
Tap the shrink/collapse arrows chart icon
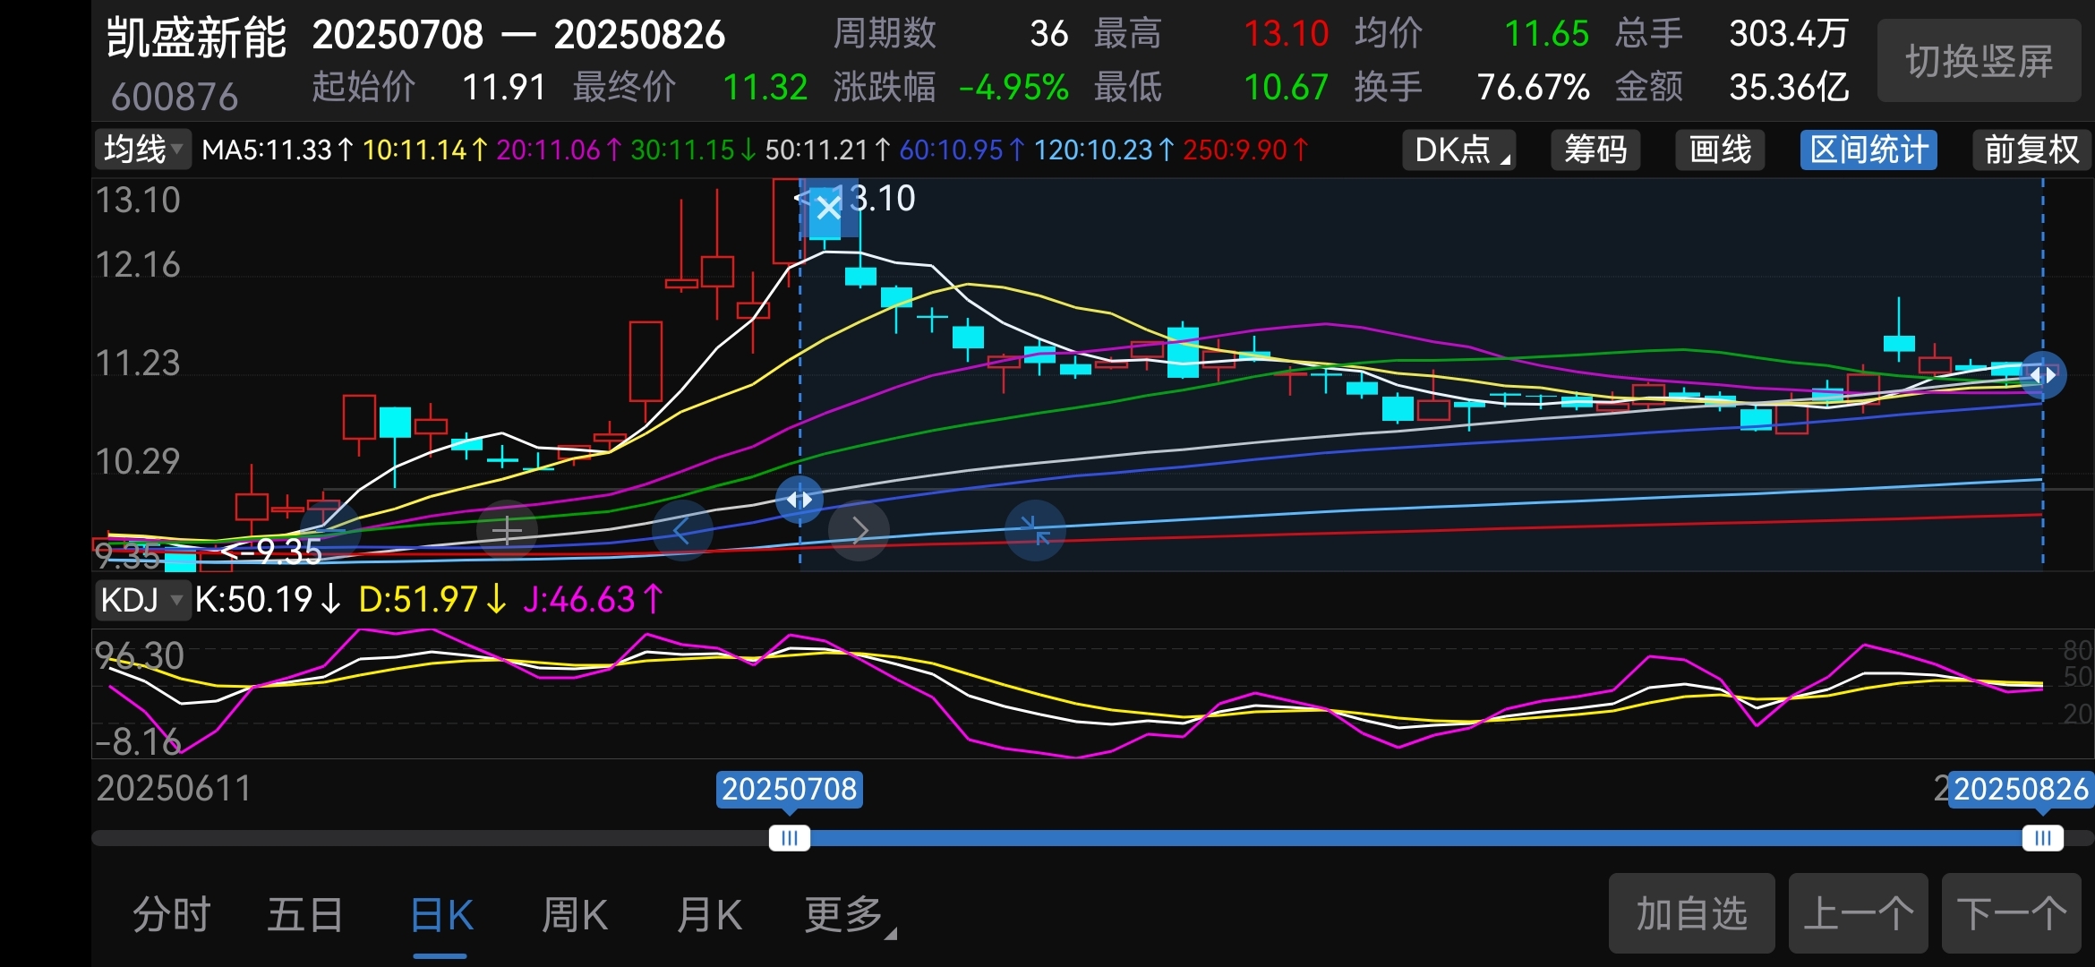tap(1035, 530)
